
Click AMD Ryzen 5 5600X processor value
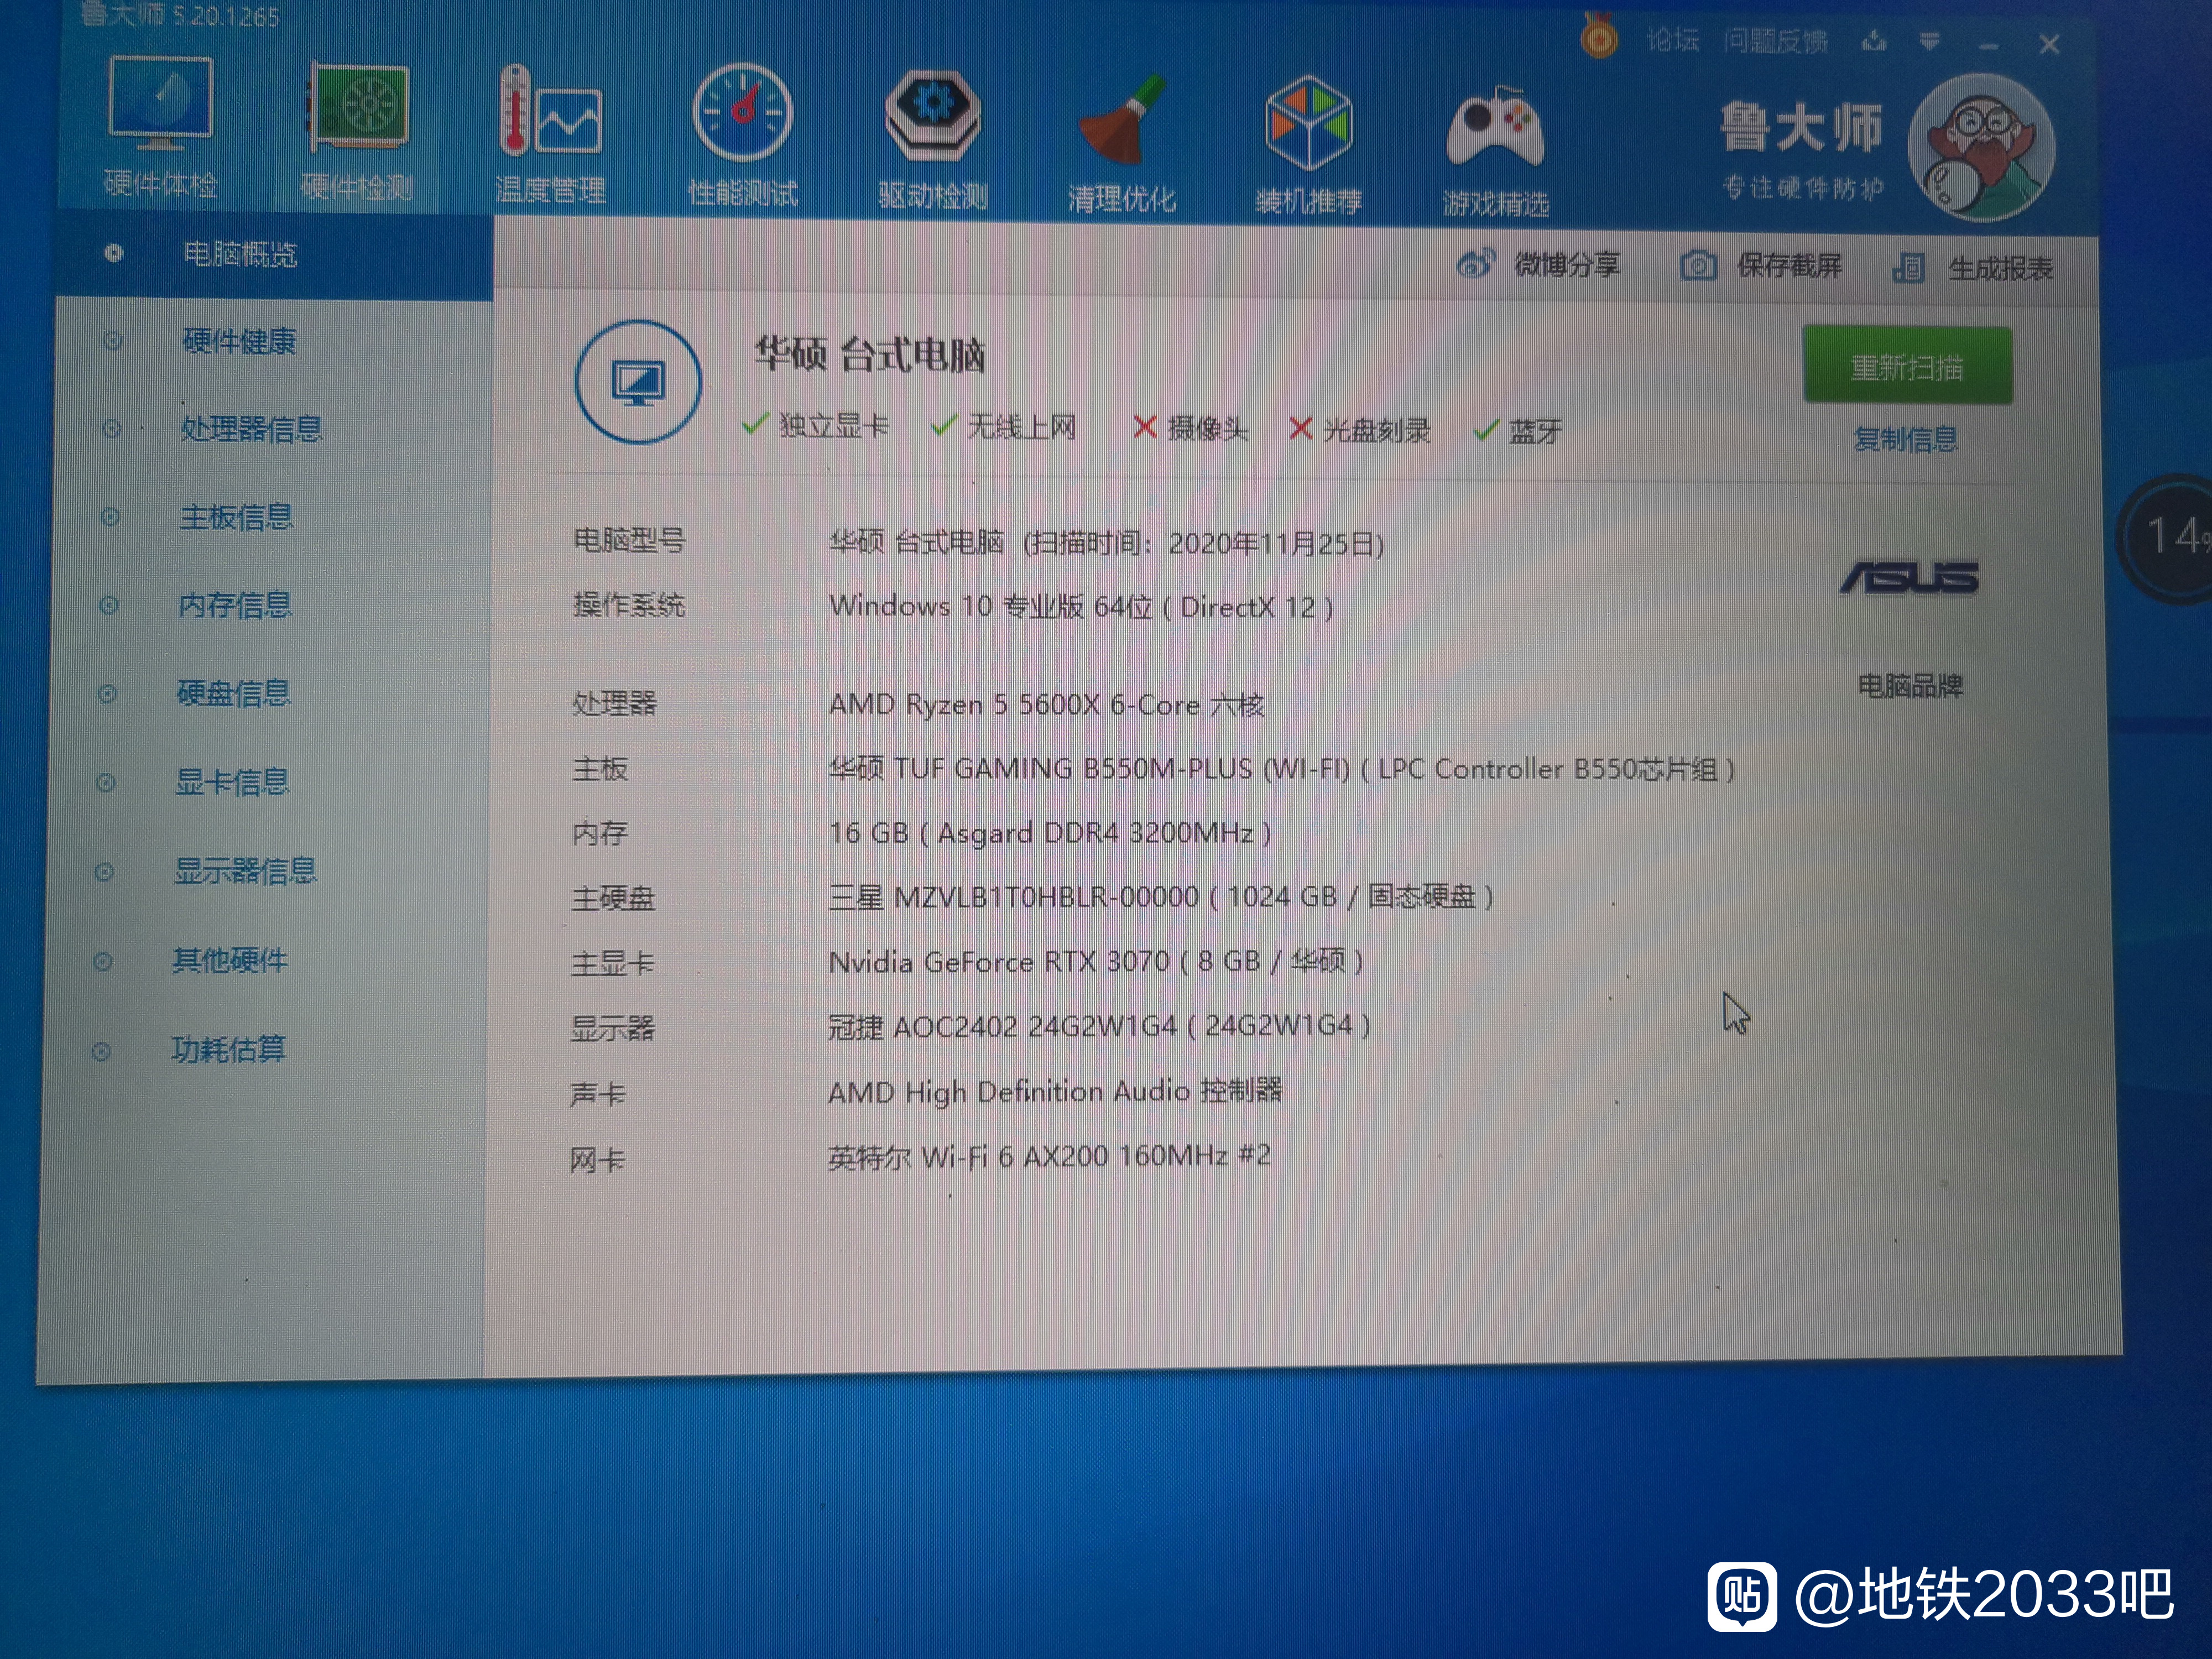(x=1047, y=705)
